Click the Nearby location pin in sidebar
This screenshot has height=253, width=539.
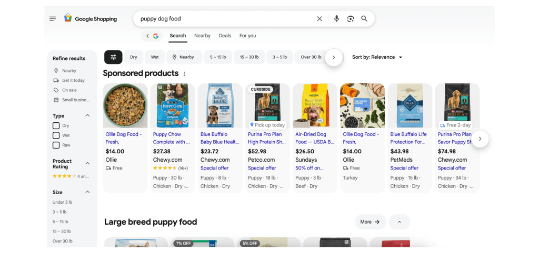[x=56, y=71]
